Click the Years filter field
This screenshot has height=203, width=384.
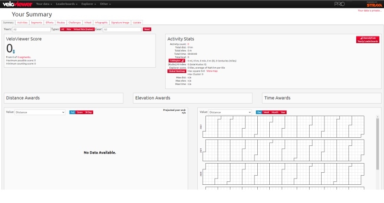tap(31, 29)
